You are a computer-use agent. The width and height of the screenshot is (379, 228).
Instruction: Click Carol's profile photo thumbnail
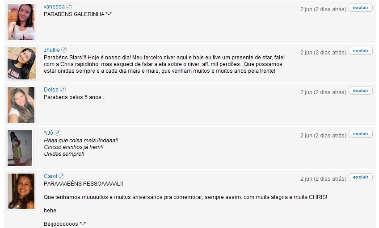[21, 191]
